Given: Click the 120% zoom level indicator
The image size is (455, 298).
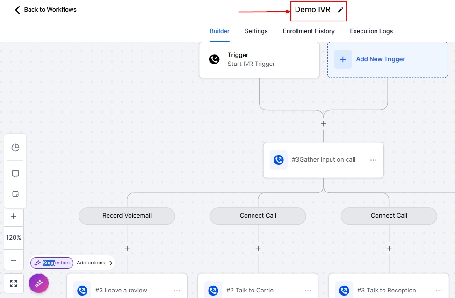Looking at the screenshot, I should 14,238.
